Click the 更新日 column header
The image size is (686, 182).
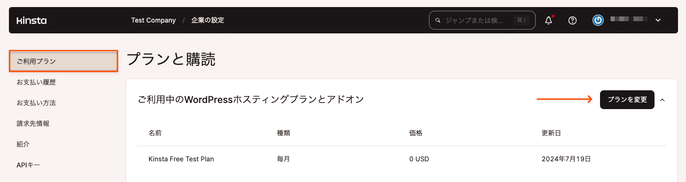pyautogui.click(x=551, y=133)
